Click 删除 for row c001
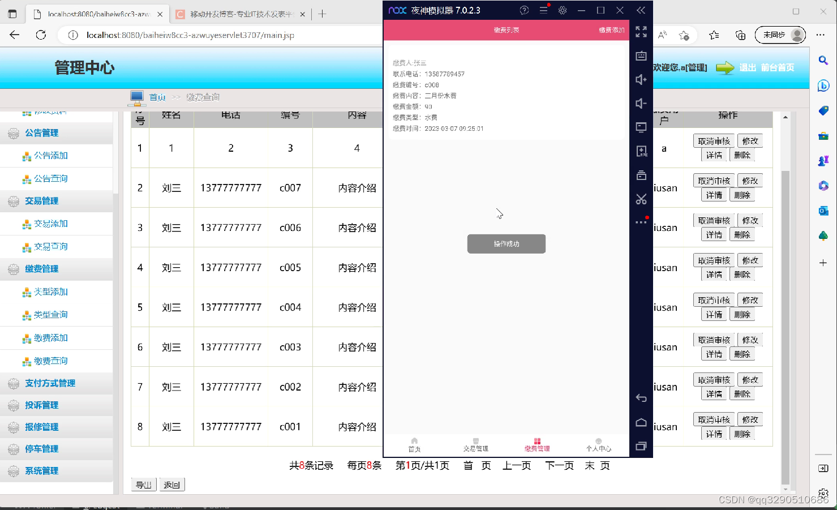The height and width of the screenshot is (510, 837). point(742,434)
